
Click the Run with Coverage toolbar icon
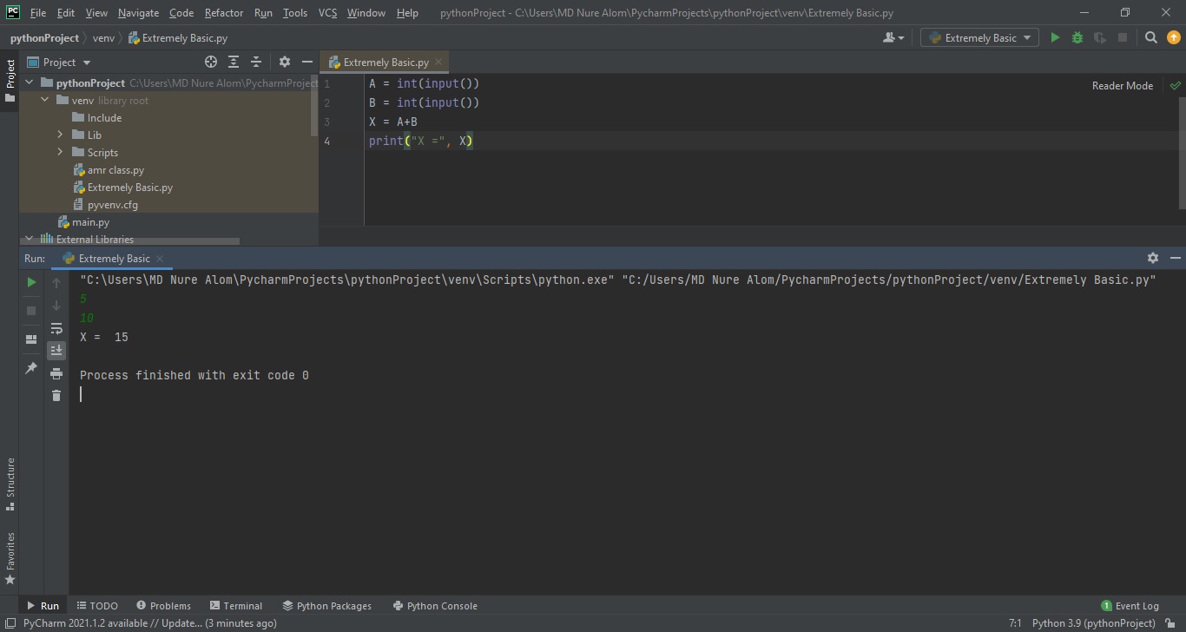pos(1100,37)
